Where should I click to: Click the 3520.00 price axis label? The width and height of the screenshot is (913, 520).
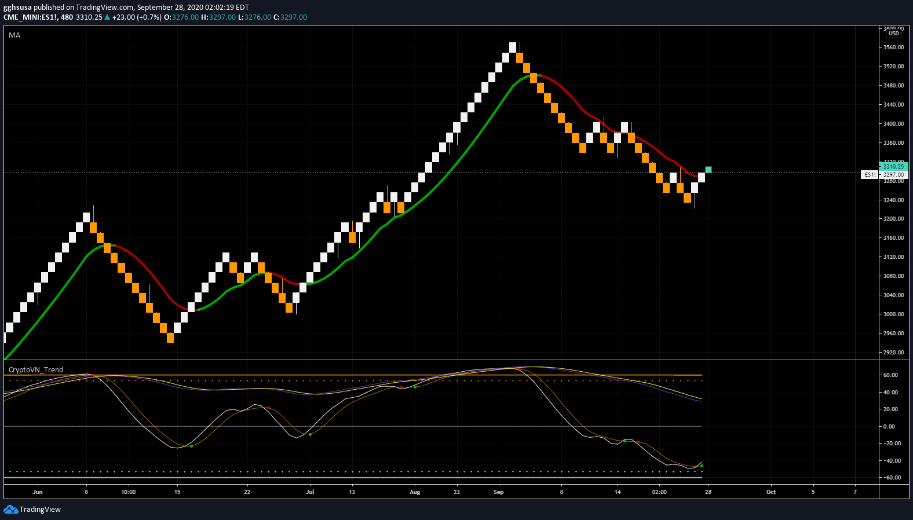point(893,67)
